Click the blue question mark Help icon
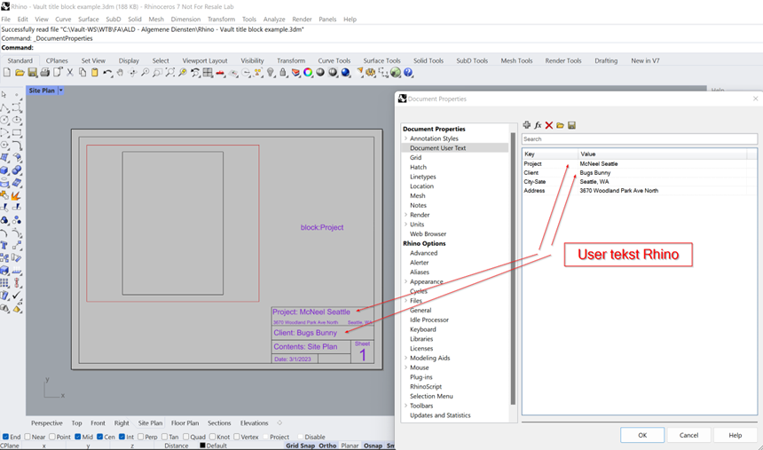Screen dimensions: 763x450 408,73
